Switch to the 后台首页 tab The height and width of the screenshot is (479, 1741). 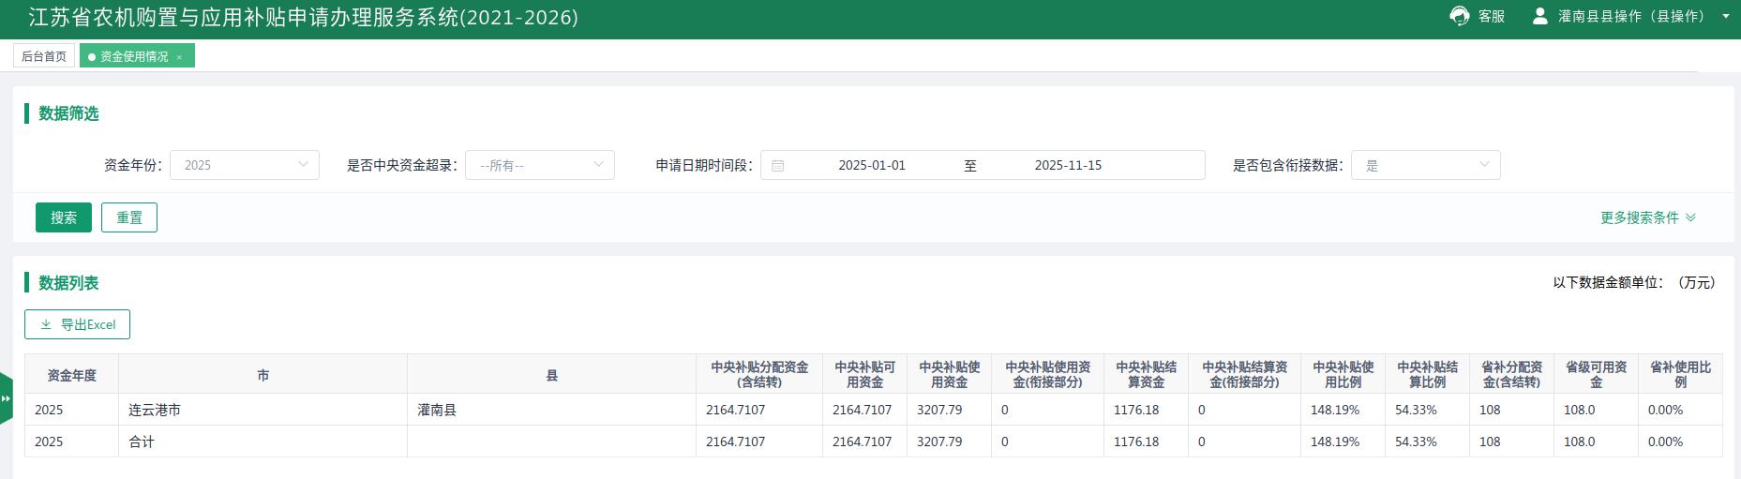pyautogui.click(x=44, y=56)
